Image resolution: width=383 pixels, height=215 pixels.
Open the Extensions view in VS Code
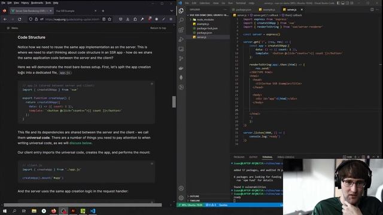coord(181,30)
